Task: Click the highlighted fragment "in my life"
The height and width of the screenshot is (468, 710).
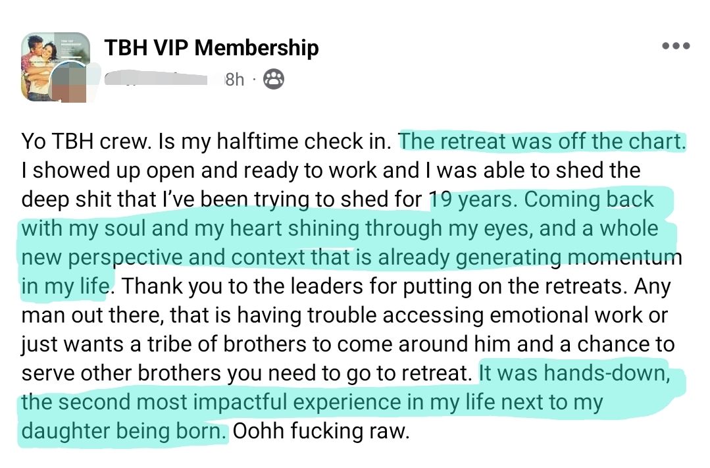Action: 64,286
